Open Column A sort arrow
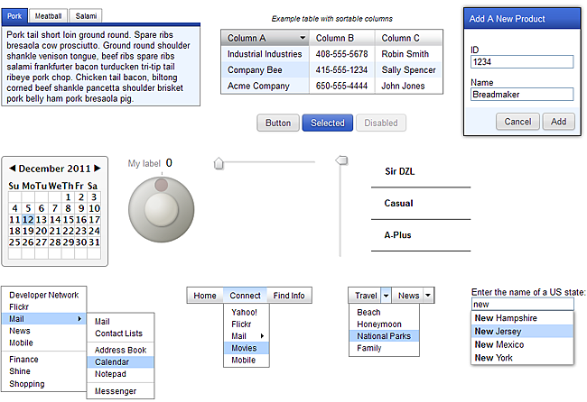The height and width of the screenshot is (402, 587). pyautogui.click(x=303, y=38)
